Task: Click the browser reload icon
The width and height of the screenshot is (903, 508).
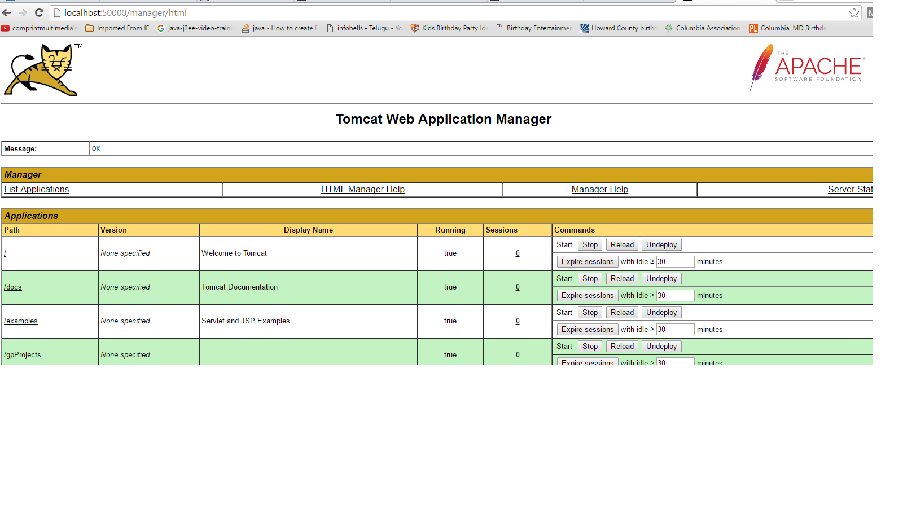Action: [x=39, y=12]
